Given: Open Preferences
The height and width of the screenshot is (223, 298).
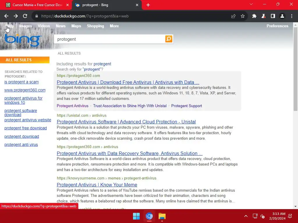Looking at the screenshot, I should point(277,26).
